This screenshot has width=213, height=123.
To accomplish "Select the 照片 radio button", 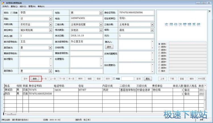I will [x=159, y=71].
